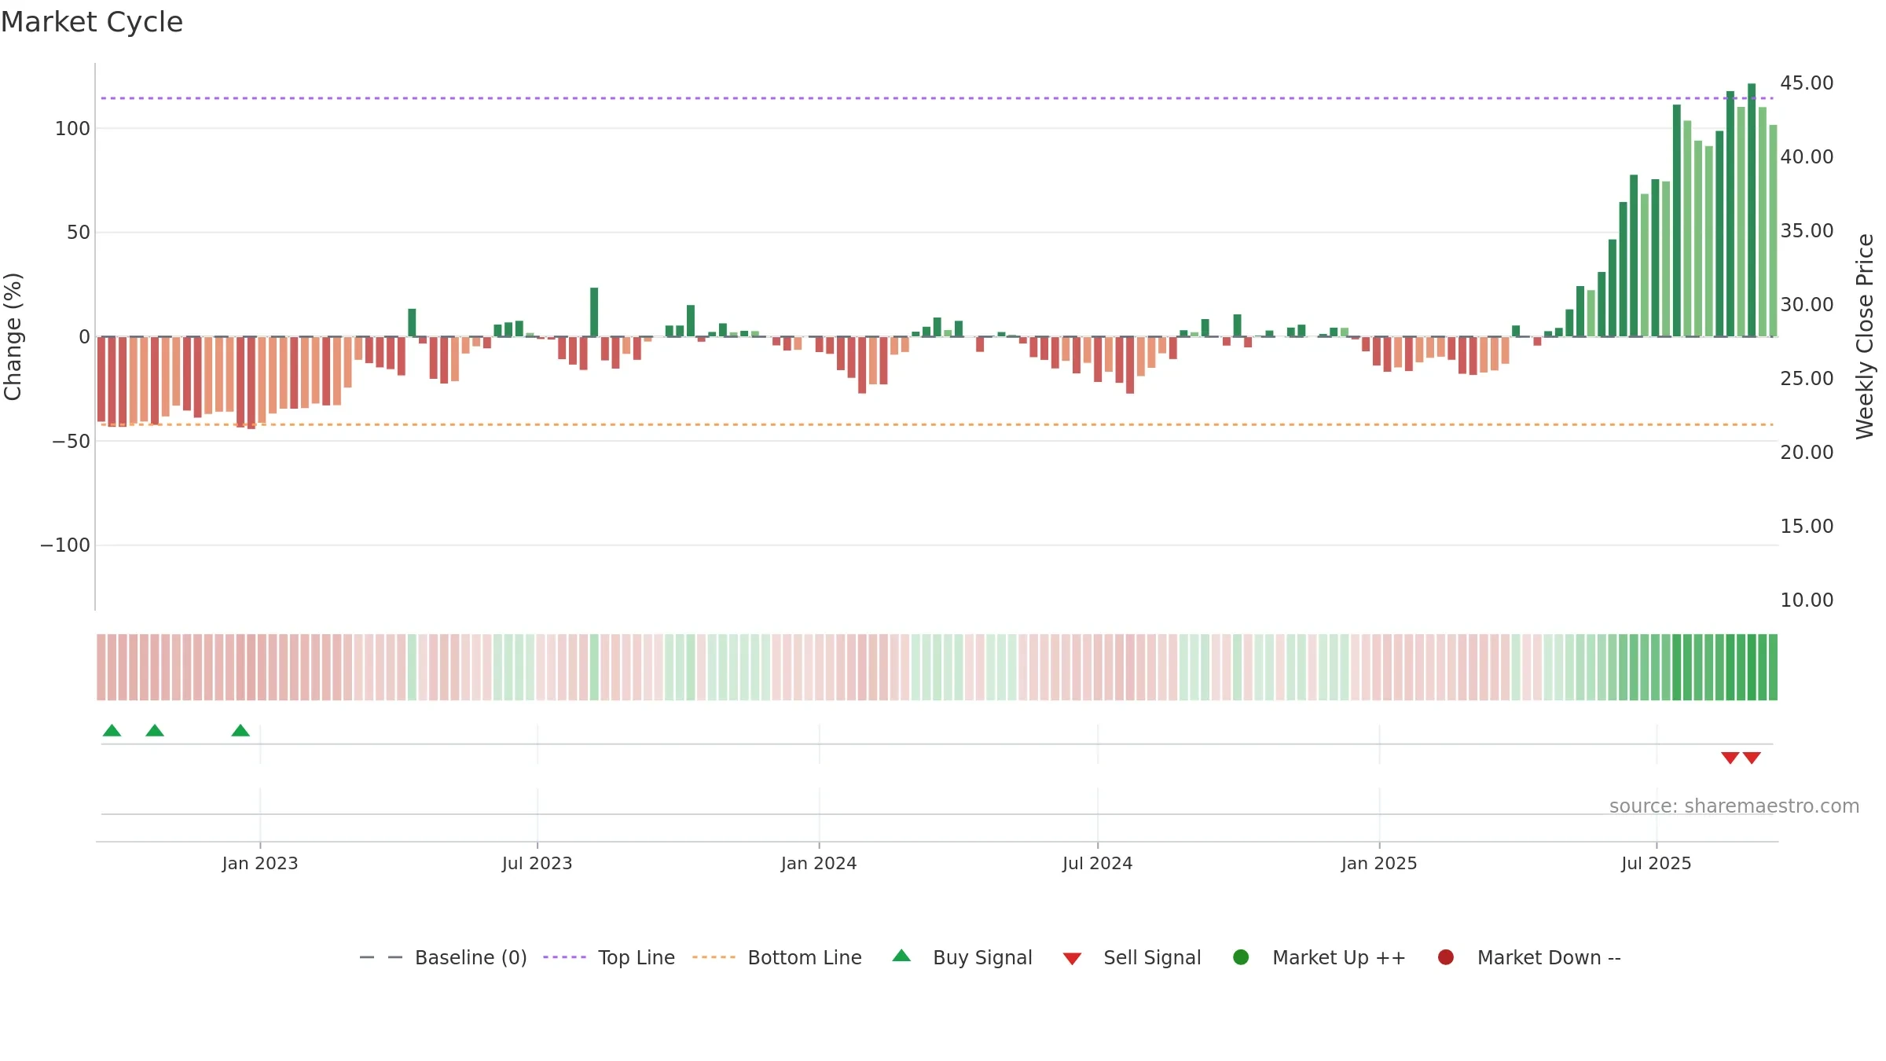Click the tallest green bar at the chart peak
The image size is (1886, 1061).
click(1752, 210)
